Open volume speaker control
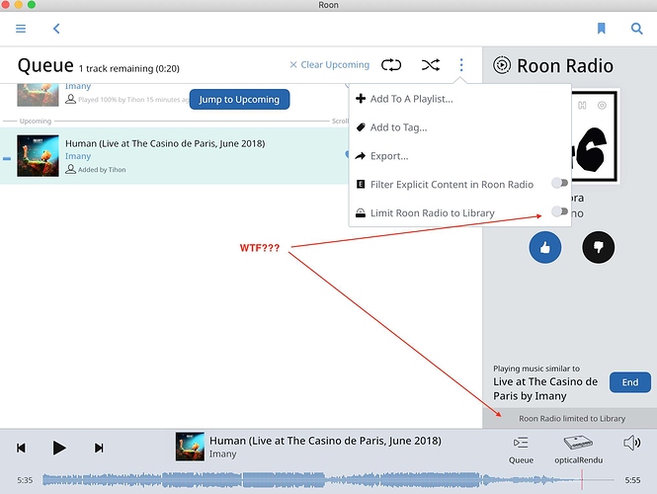 click(632, 443)
